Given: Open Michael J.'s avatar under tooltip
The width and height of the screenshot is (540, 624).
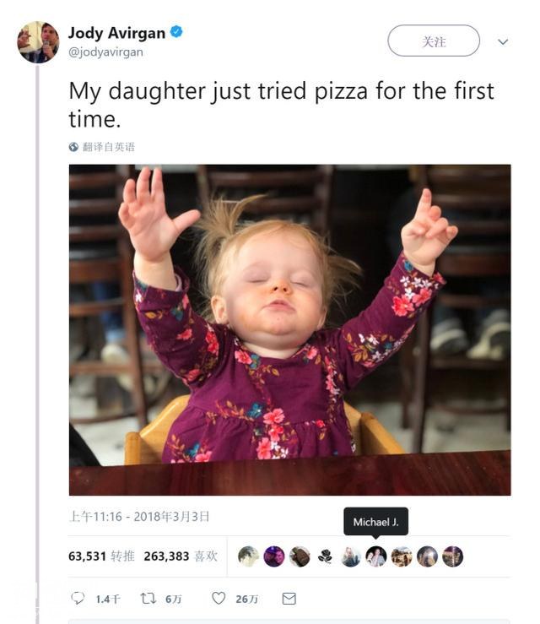Looking at the screenshot, I should click(375, 556).
